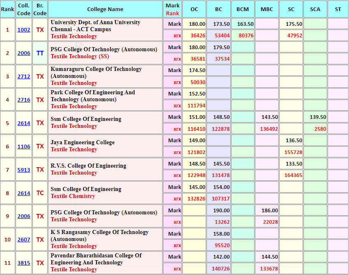Image resolution: width=349 pixels, height=275 pixels.
Task: Open college code 1106 link
Action: point(24,146)
